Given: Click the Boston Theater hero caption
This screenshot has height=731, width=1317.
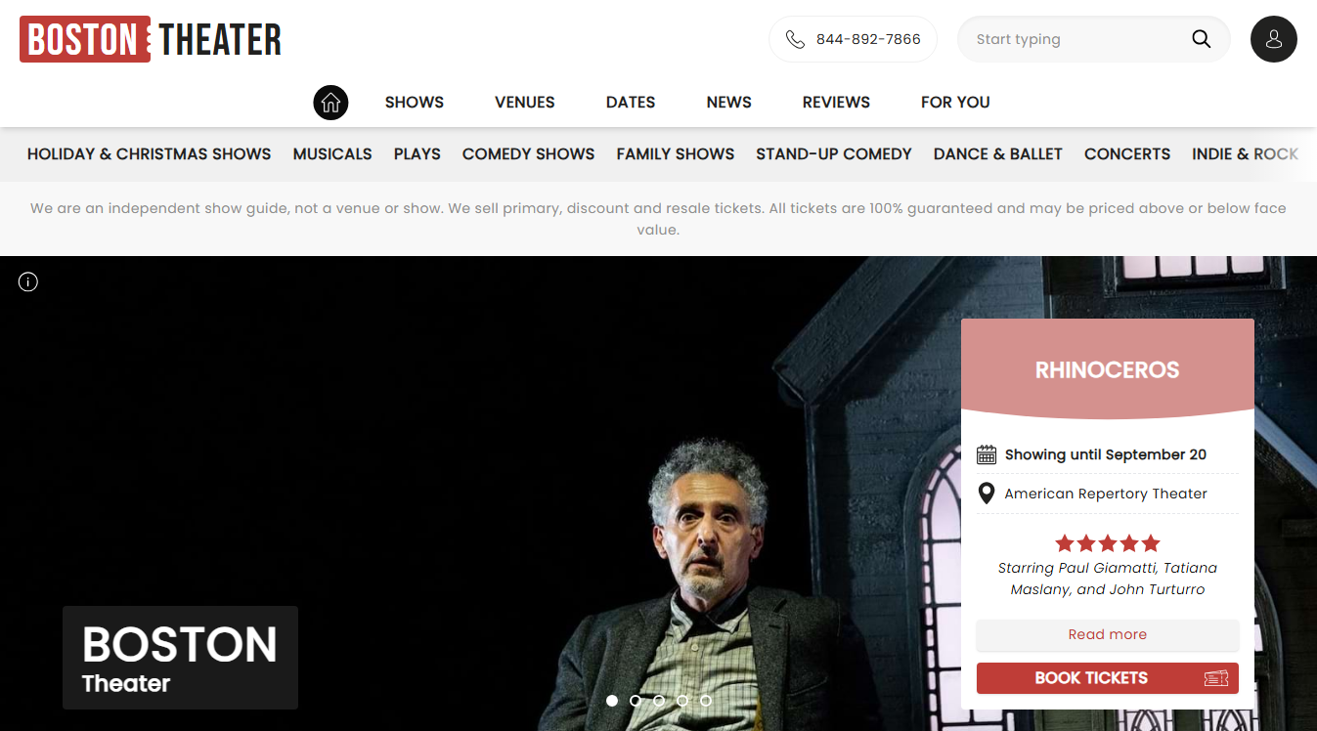Looking at the screenshot, I should (180, 658).
